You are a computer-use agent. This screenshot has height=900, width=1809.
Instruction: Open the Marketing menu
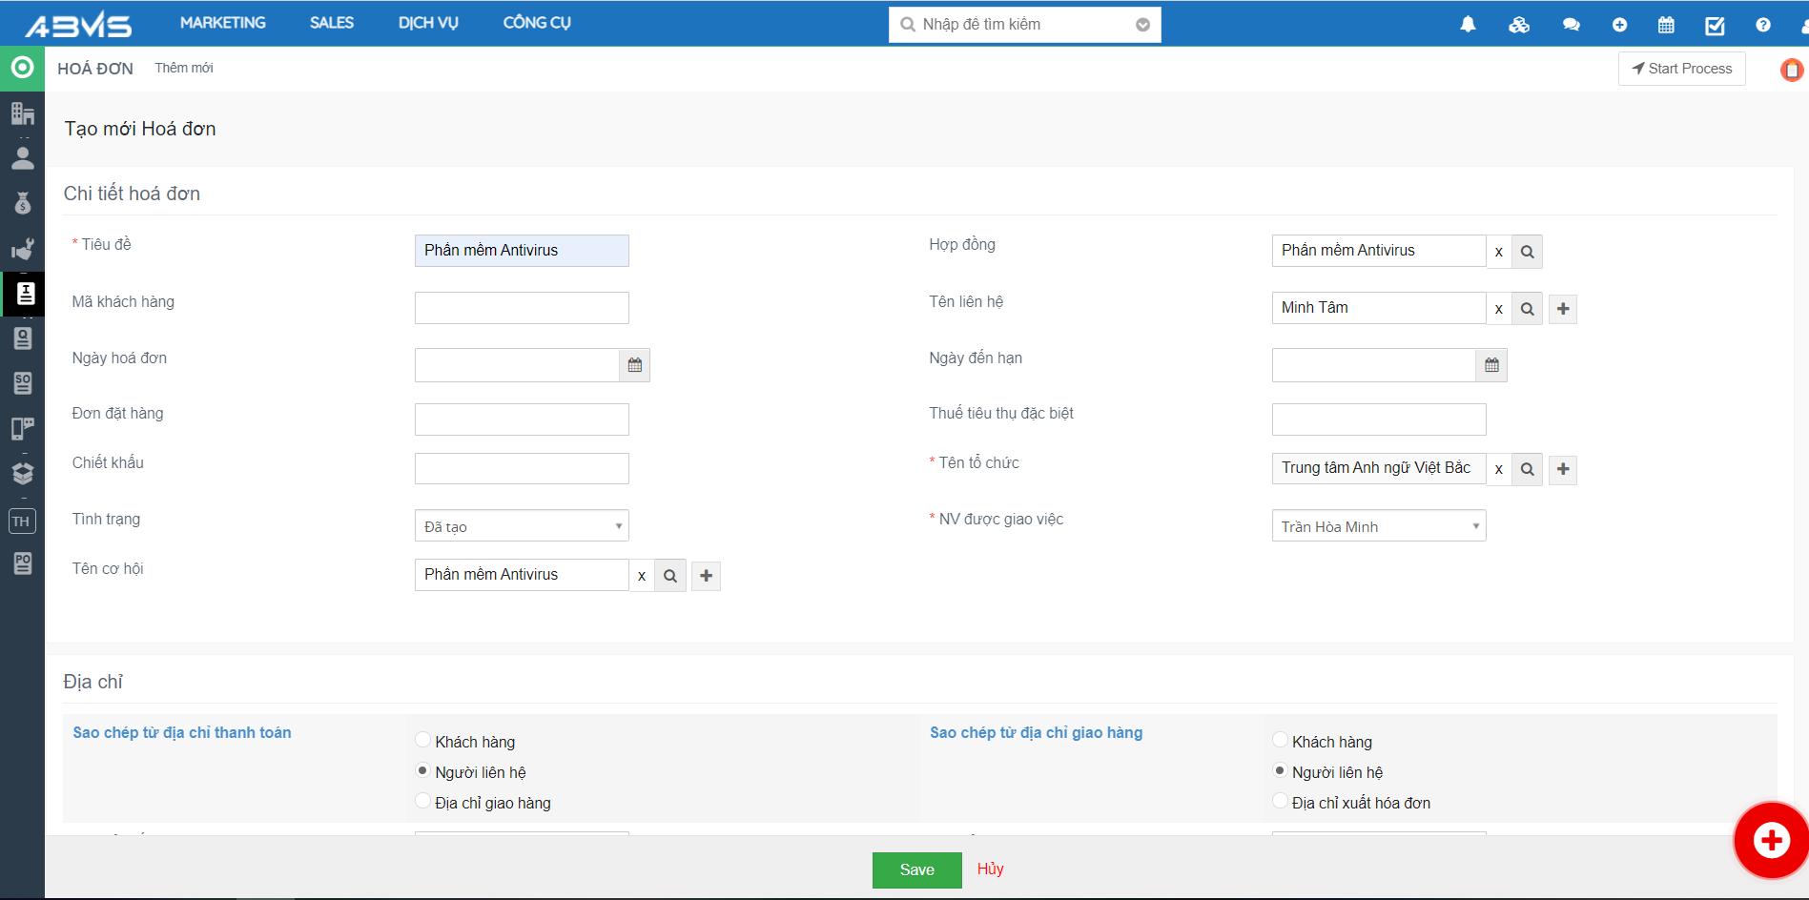[x=223, y=23]
